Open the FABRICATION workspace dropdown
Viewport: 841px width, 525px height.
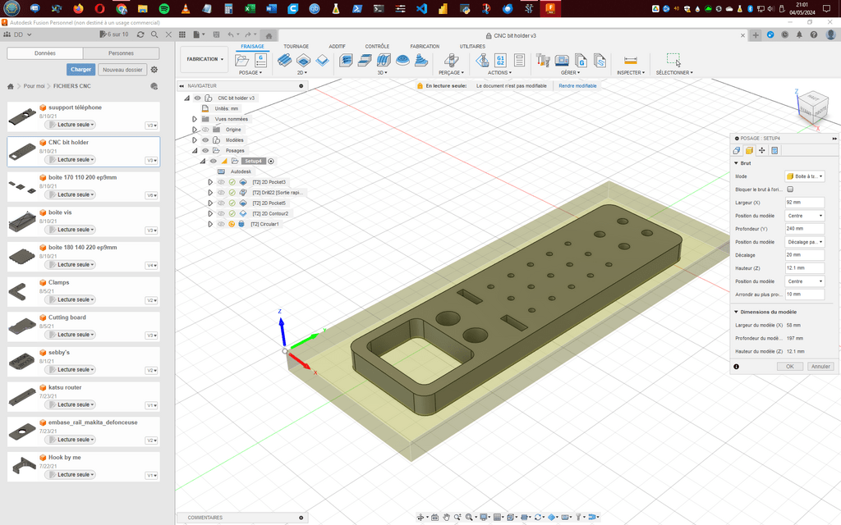coord(205,59)
